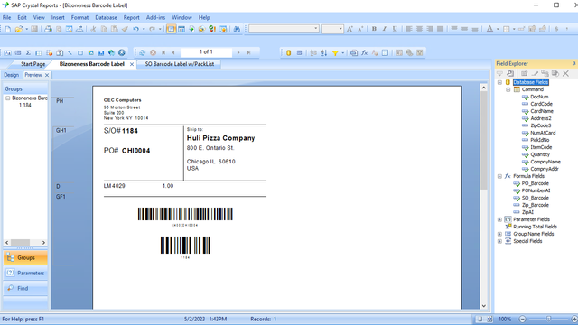Click the Refresh report data icon

point(143,52)
